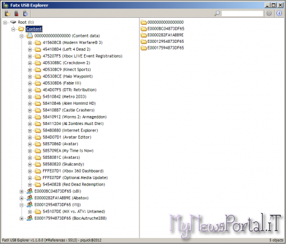Select 0000000000000000 (Content data) tree item

67,36
